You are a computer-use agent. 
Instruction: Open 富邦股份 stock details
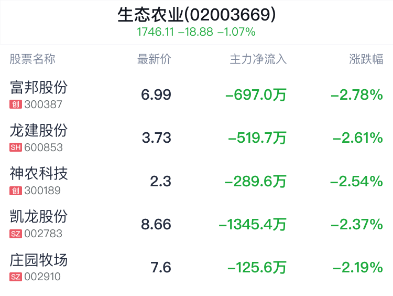coord(39,87)
